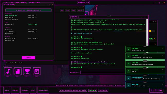Image resolution: width=167 pixels, height=94 pixels.
Task: Click the scrolling news ticker text
Action: (90, 85)
